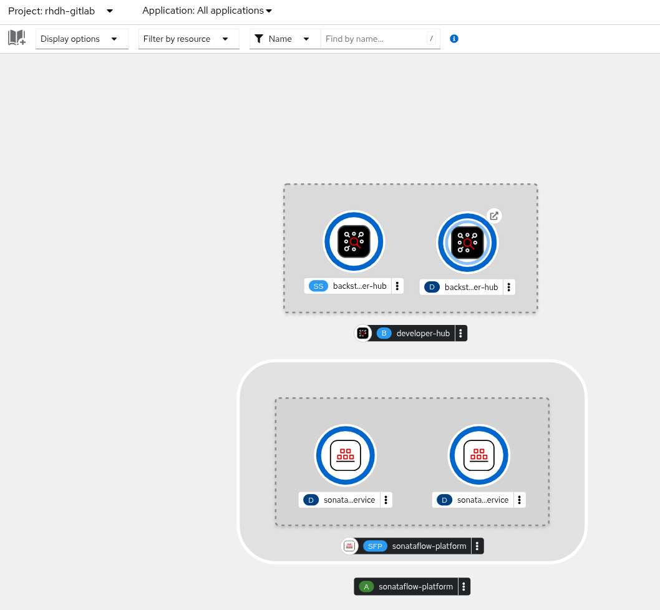Click the green A application badge

pos(366,587)
